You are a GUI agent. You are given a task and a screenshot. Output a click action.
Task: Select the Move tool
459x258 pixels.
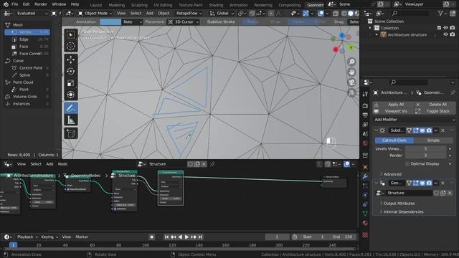point(70,59)
